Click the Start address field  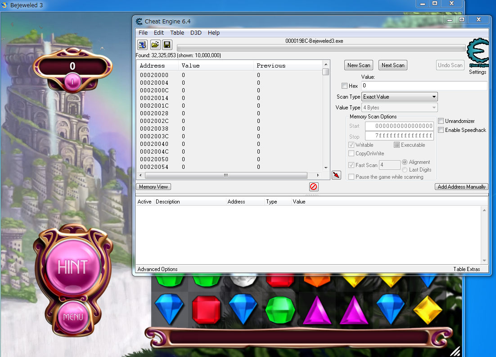click(399, 126)
